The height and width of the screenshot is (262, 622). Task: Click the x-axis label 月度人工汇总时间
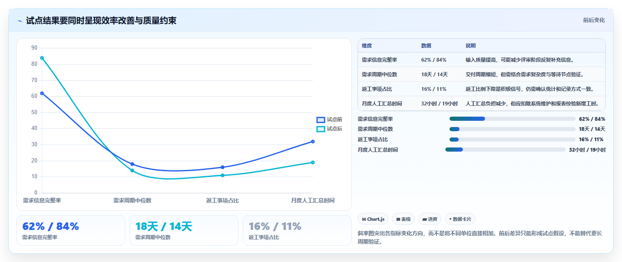313,200
